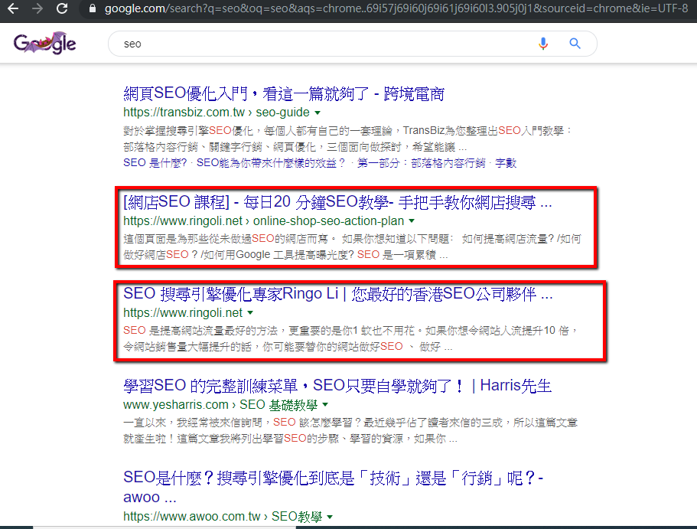Click snippet text starting '一直以來，我經常被來信詢問'
Viewport: 697px width, 529px height.
(350, 431)
